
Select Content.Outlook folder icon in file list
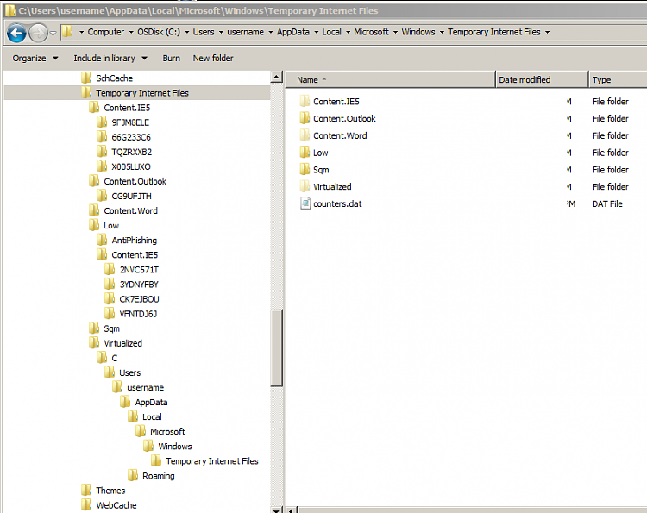305,118
